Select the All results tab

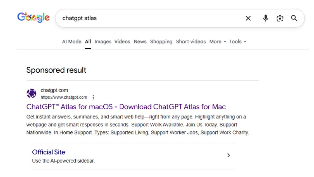[88, 41]
